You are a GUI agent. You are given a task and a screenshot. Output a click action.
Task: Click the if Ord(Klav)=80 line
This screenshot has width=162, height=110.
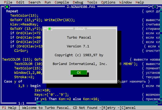coord(25,38)
